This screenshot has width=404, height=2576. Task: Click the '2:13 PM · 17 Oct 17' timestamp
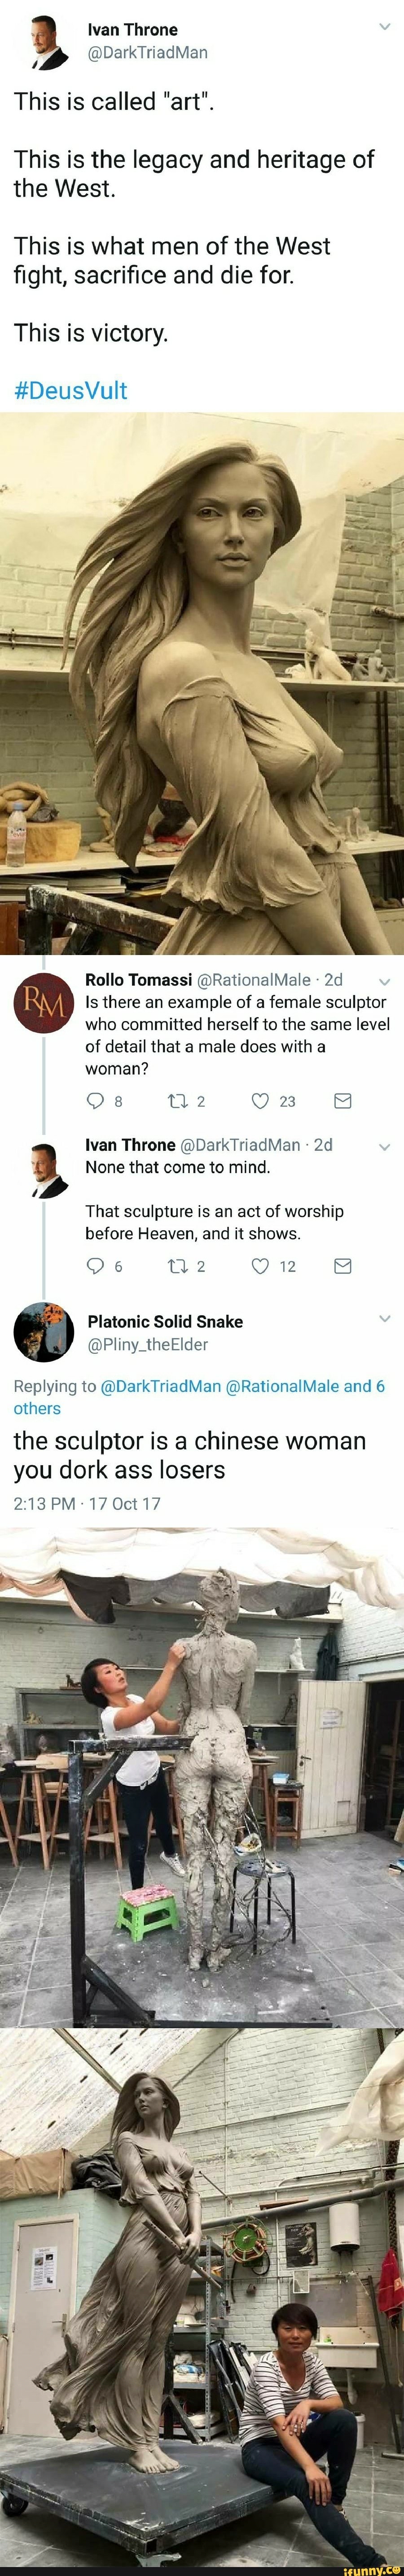pos(87,1503)
